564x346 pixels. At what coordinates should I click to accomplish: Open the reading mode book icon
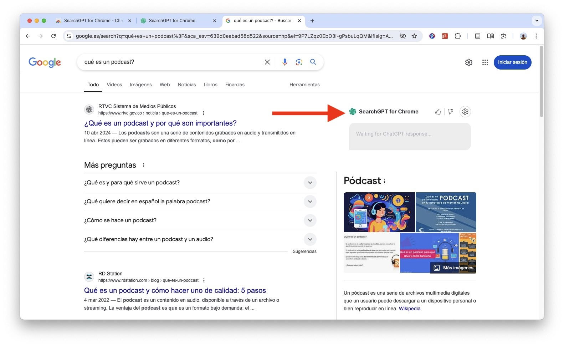[491, 36]
